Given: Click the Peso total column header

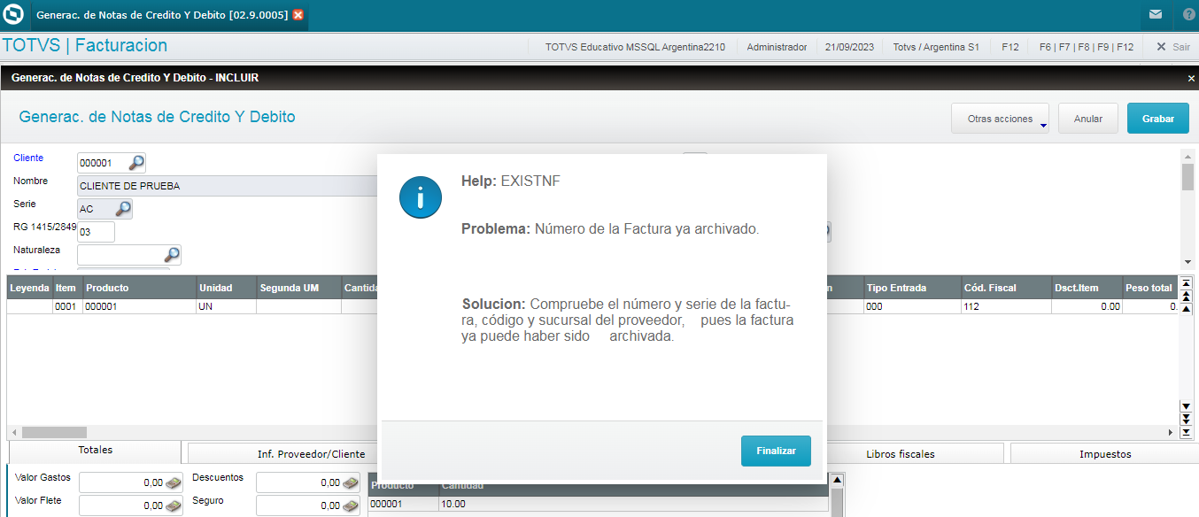Looking at the screenshot, I should pyautogui.click(x=1150, y=288).
